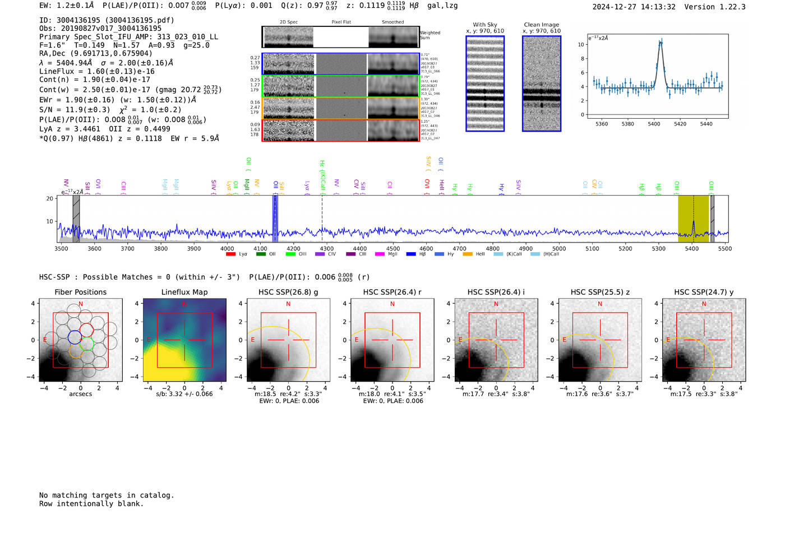Screen dimensions: 785x534
Task: Click the m:17.5 re:3.3" s:3.8" caption
Action: (704, 394)
